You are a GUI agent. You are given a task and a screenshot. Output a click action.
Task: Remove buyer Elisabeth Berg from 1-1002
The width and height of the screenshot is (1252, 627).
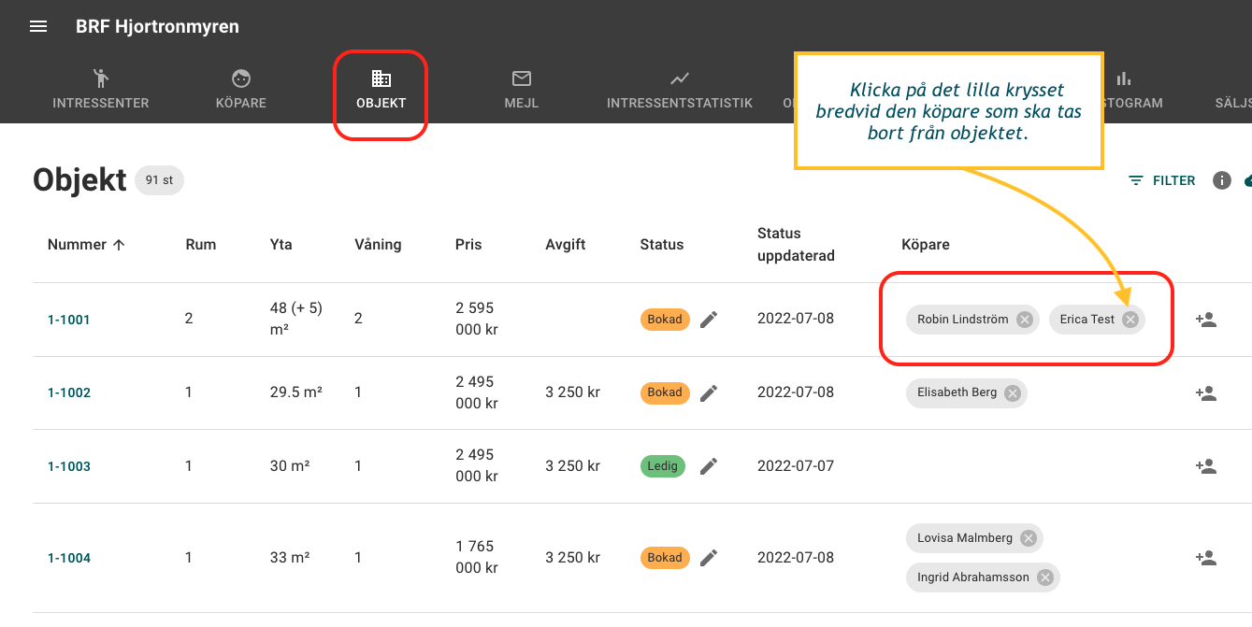[1013, 393]
